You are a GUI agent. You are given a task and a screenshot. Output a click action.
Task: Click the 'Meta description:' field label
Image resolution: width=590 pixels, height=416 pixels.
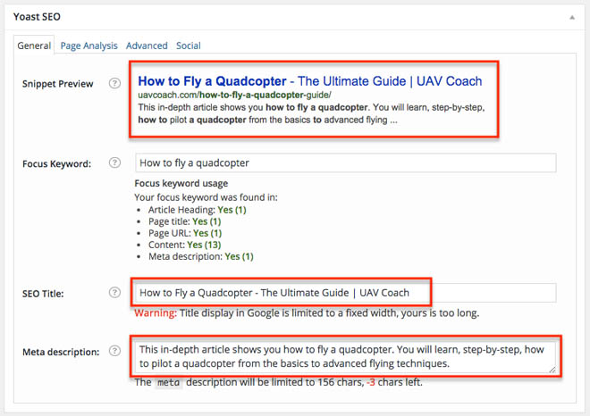pos(61,352)
